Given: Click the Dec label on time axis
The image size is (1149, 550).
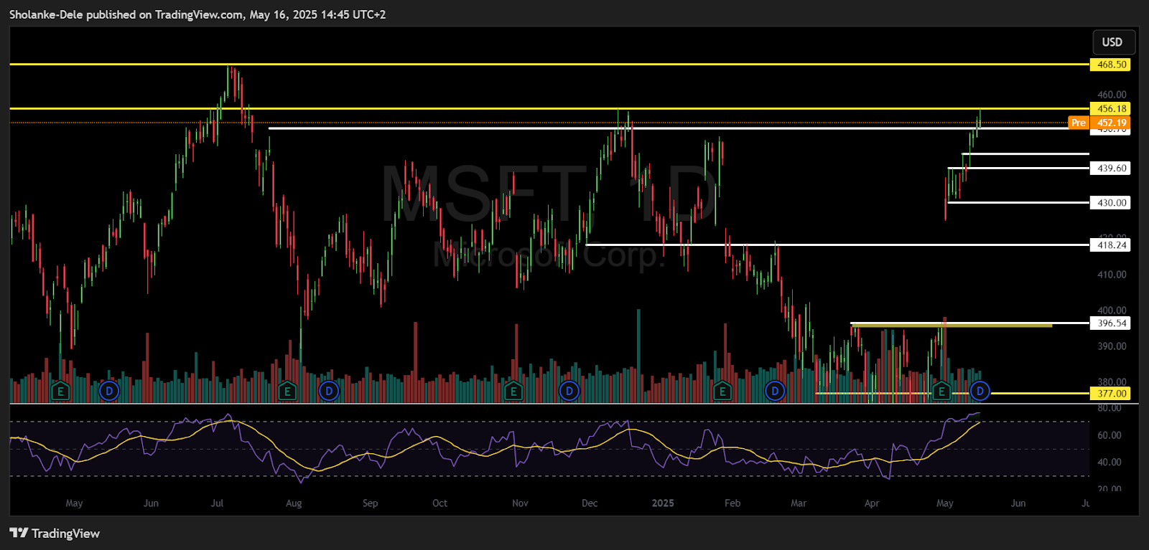Looking at the screenshot, I should (x=590, y=503).
